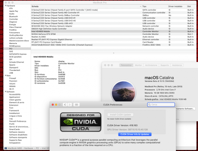Select ATA in sidebar
Viewport: 198px width, 151px height.
pyautogui.click(x=11, y=9)
